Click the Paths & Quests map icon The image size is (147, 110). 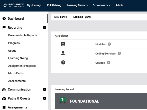pos(4,98)
